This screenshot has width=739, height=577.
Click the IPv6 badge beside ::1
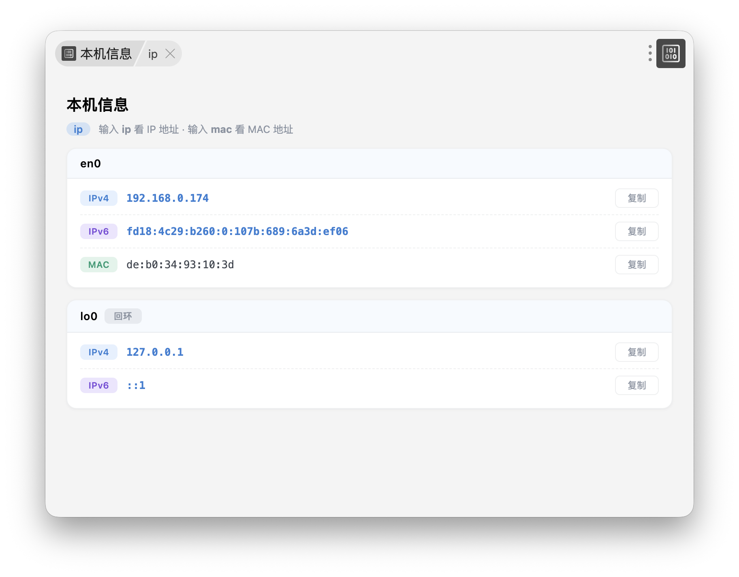[x=98, y=385]
